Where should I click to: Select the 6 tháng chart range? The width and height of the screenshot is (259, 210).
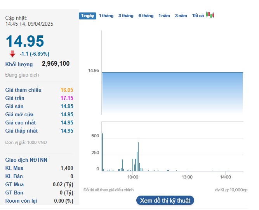click(146, 16)
